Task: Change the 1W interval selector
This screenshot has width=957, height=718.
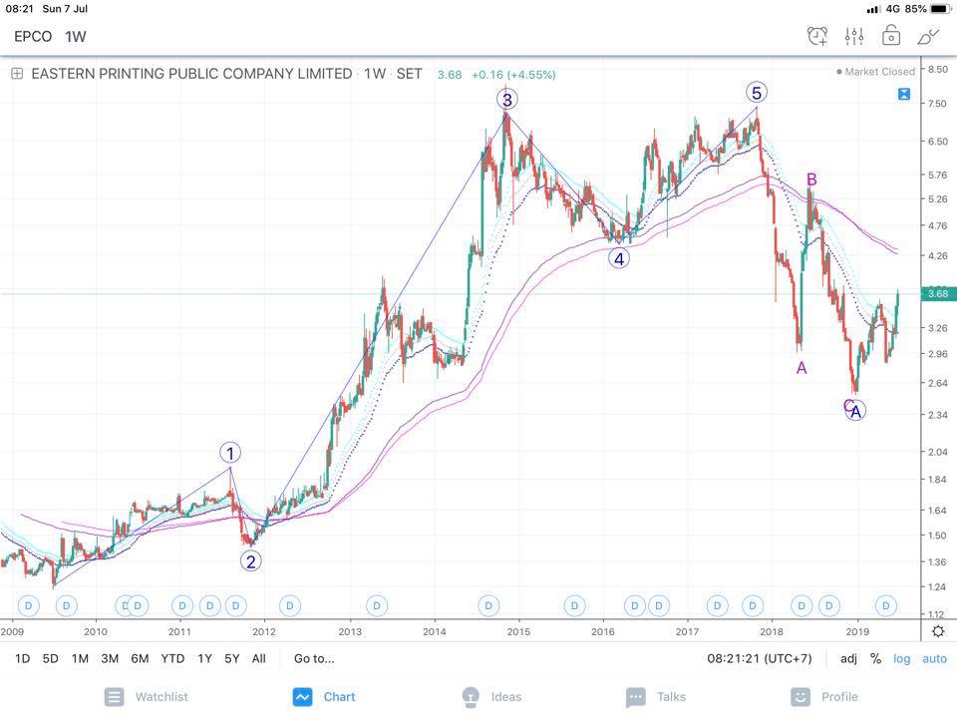Action: [x=76, y=37]
